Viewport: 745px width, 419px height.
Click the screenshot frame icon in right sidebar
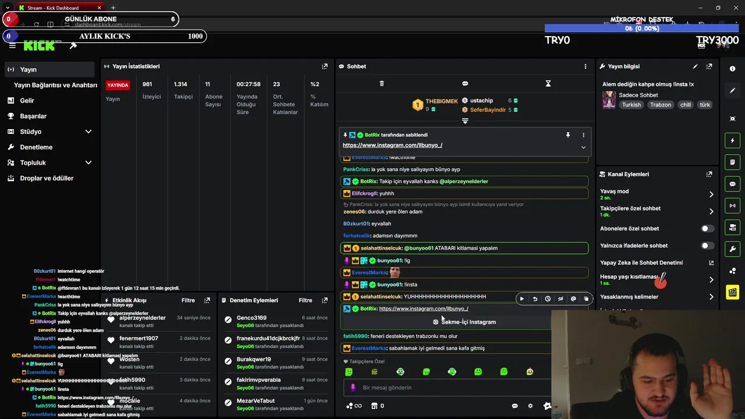coord(732,119)
